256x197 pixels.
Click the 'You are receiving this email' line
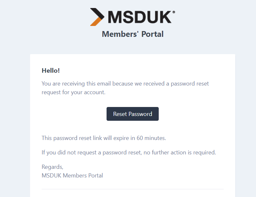click(x=125, y=84)
